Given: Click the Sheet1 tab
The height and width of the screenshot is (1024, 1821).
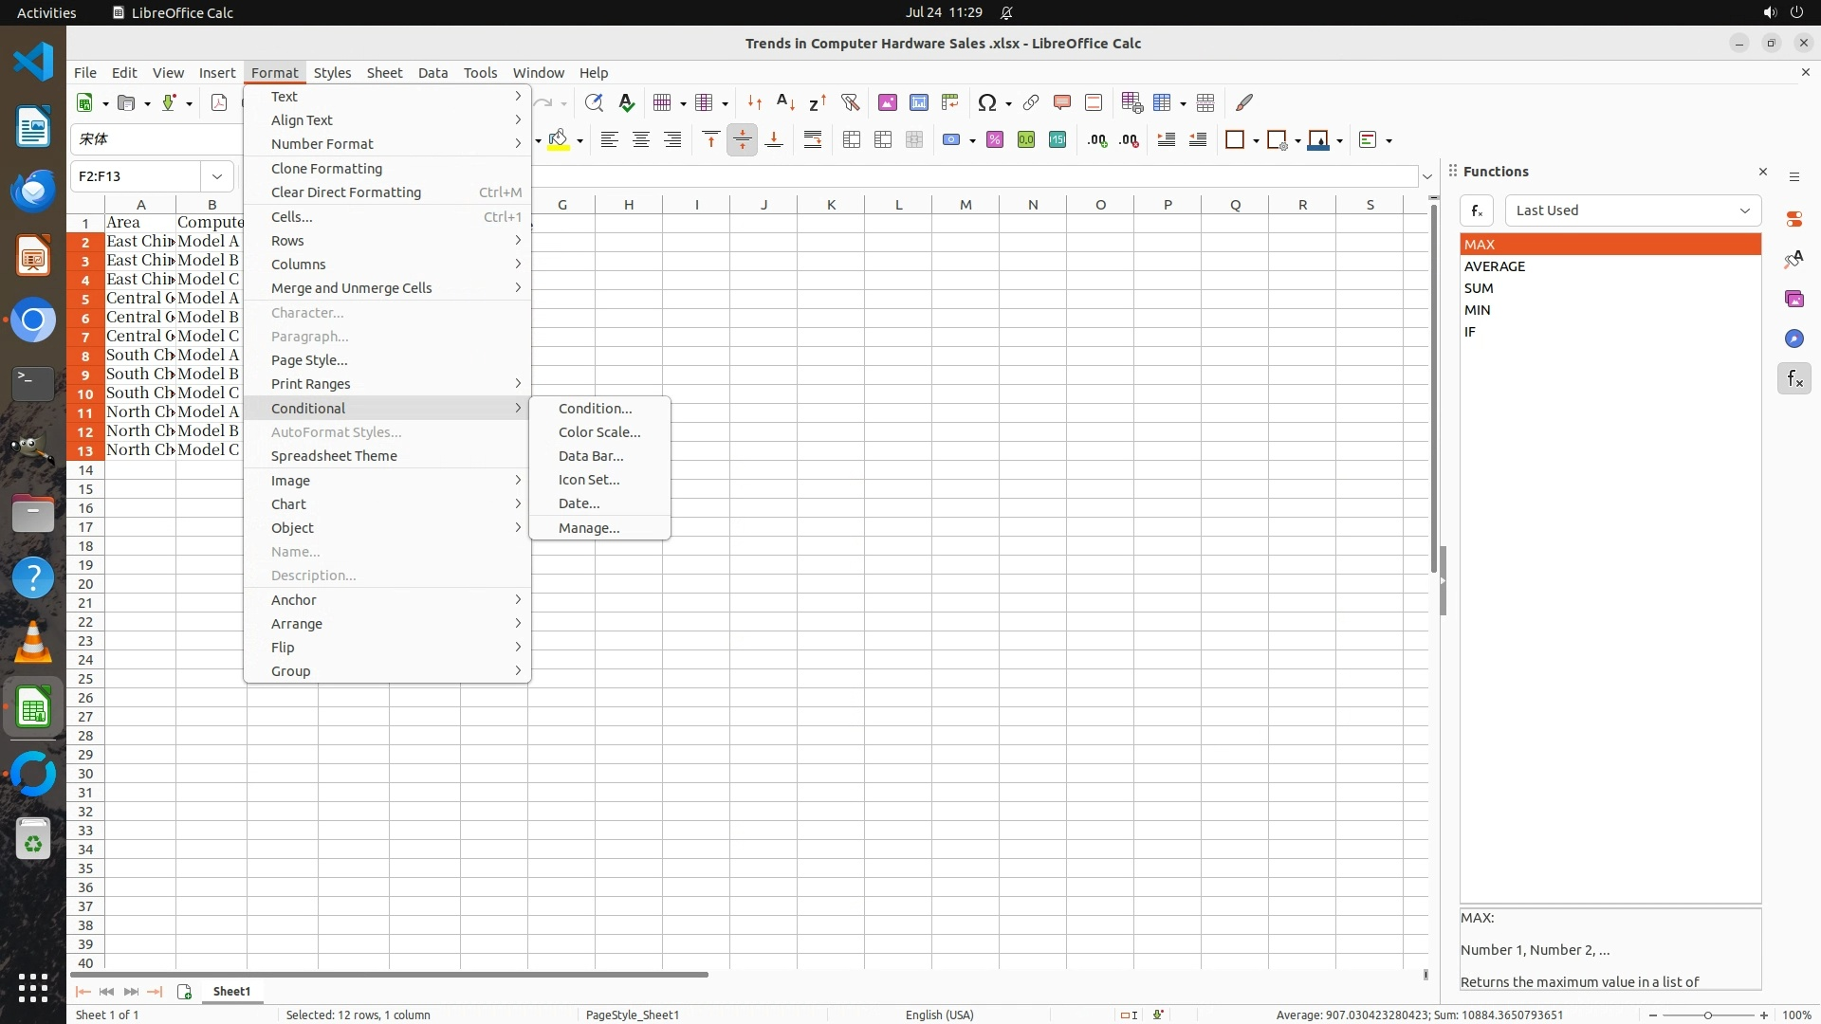Looking at the screenshot, I should pyautogui.click(x=231, y=991).
